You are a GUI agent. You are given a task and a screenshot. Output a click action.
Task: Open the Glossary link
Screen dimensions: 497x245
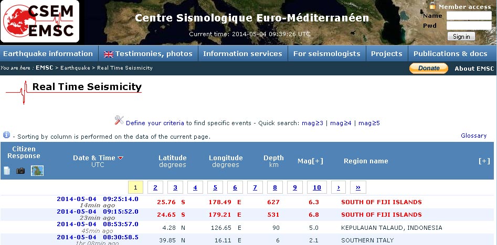point(473,136)
